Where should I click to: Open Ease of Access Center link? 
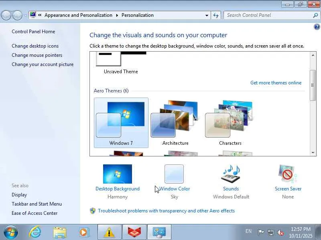point(35,213)
